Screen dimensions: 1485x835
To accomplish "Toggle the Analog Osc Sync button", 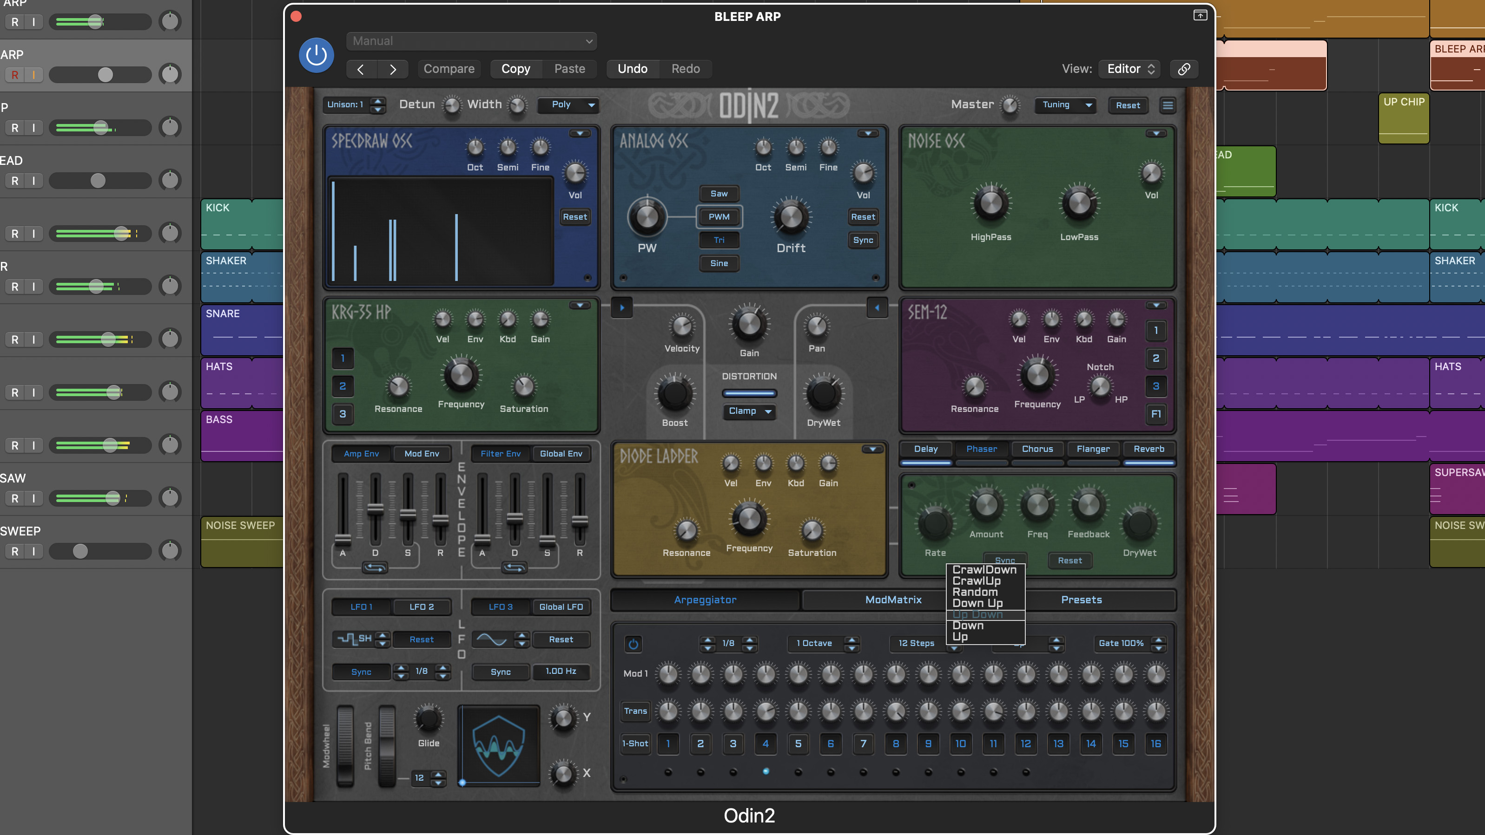I will tap(863, 240).
